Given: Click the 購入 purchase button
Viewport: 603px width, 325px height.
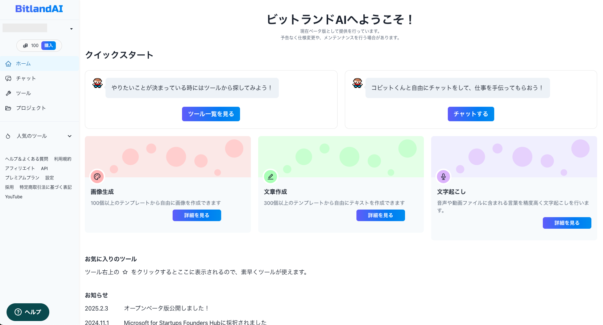Looking at the screenshot, I should pyautogui.click(x=49, y=46).
